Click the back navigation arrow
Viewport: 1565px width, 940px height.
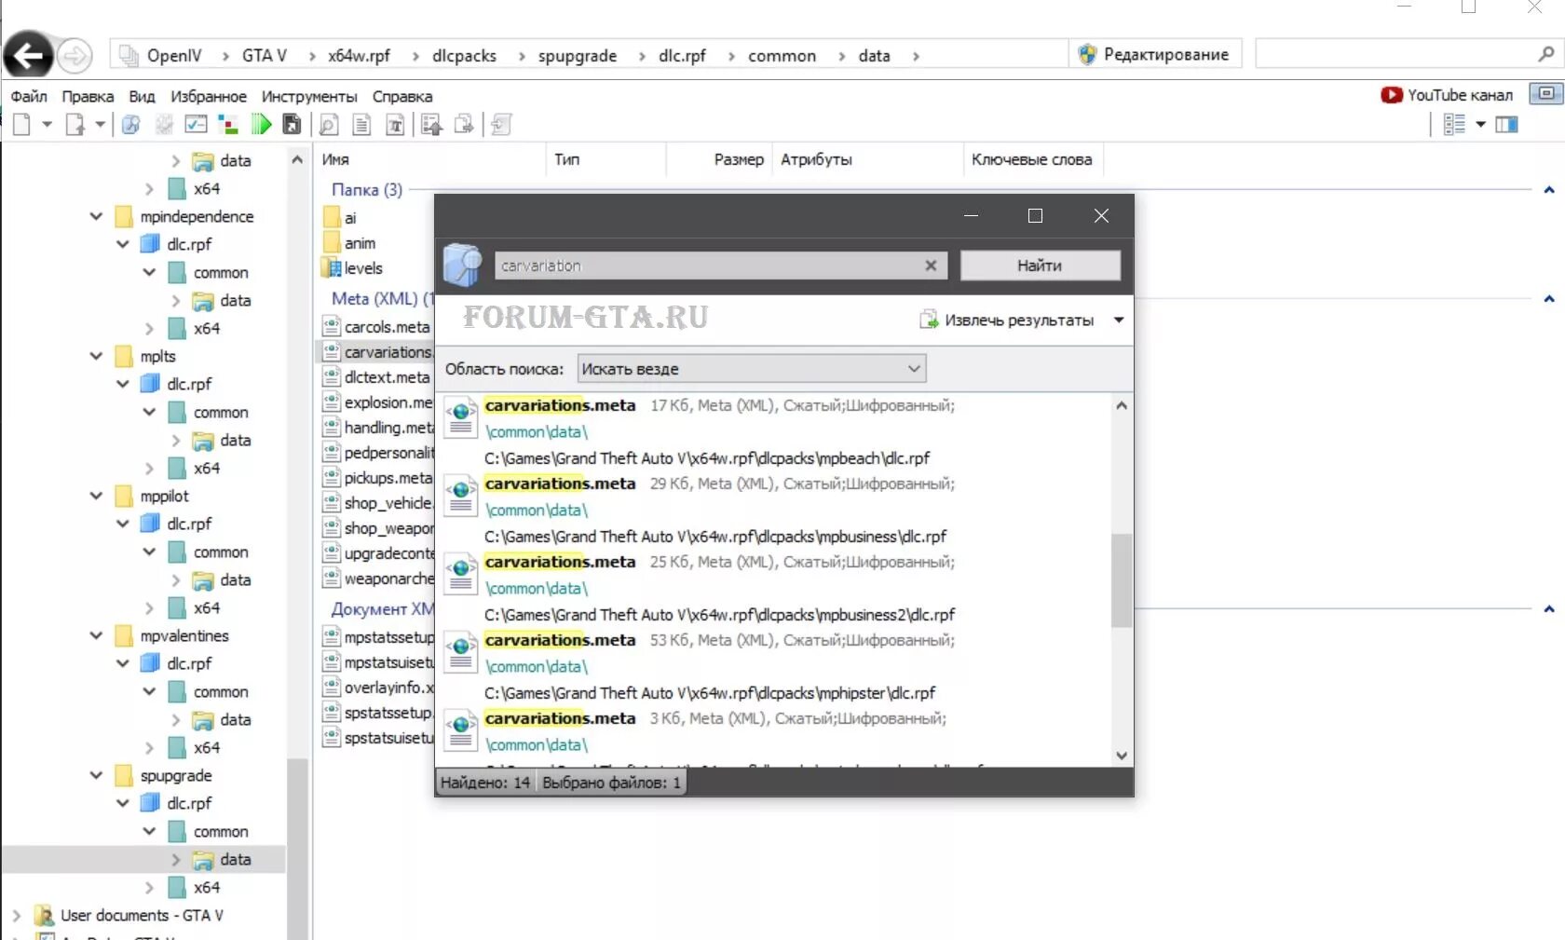28,56
